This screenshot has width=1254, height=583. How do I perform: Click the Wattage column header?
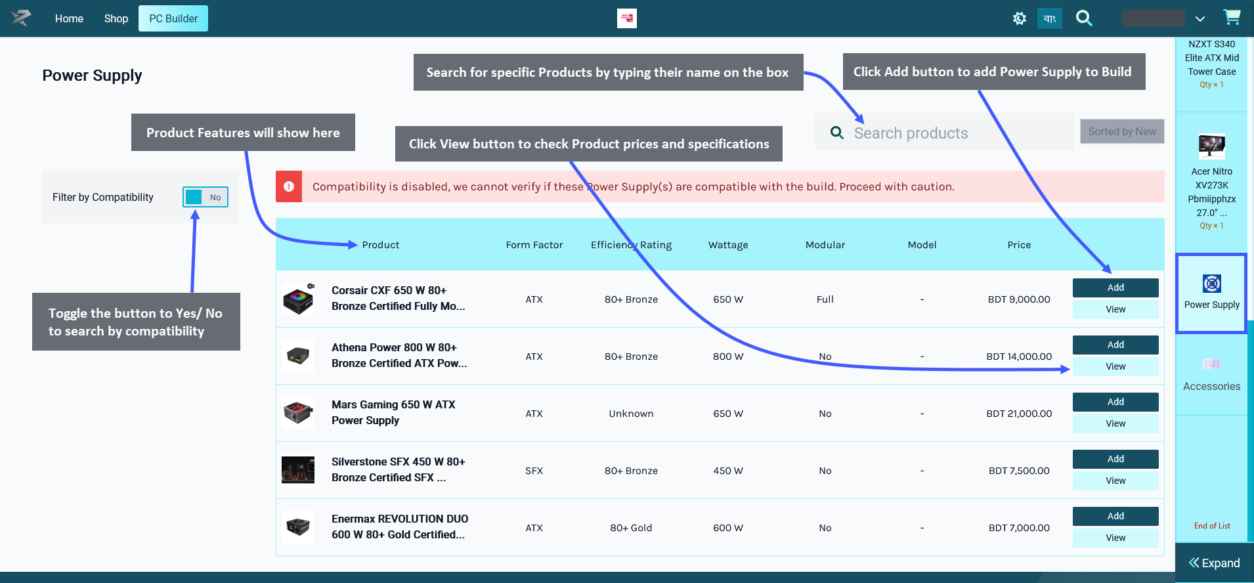point(728,245)
